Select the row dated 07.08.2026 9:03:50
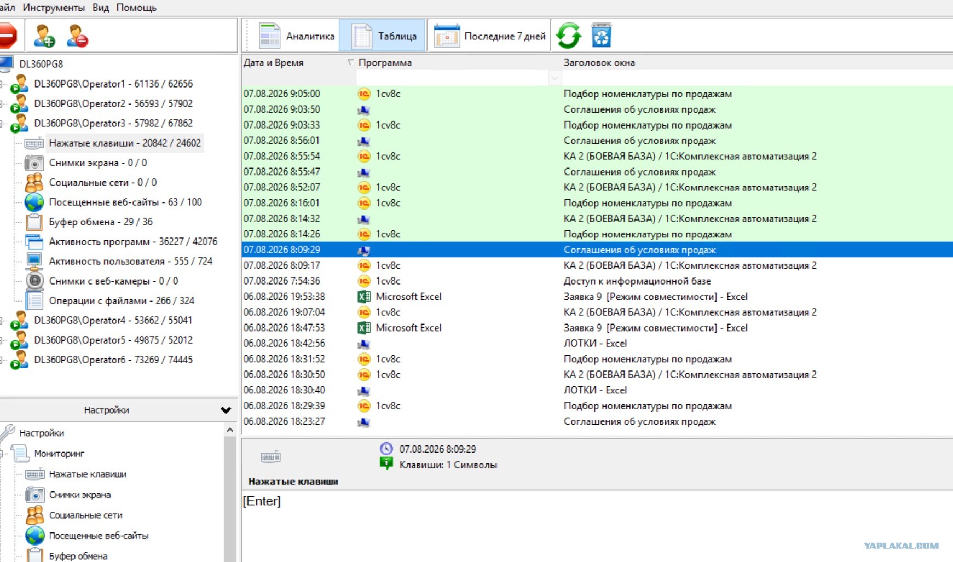This screenshot has width=953, height=562. 597,109
